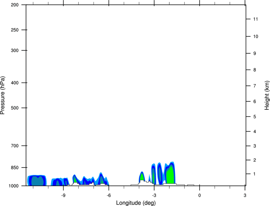This screenshot has width=270, height=206.
Task: Select the 400 pressure tick label
Action: coord(15,83)
